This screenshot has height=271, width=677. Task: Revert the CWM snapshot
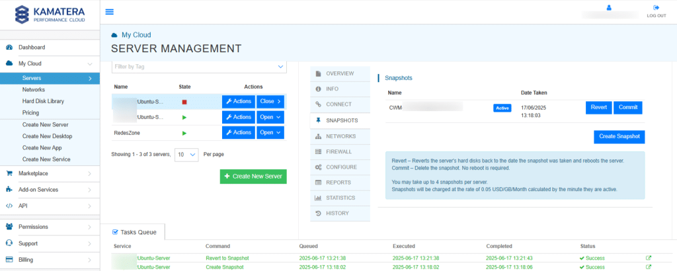[598, 108]
